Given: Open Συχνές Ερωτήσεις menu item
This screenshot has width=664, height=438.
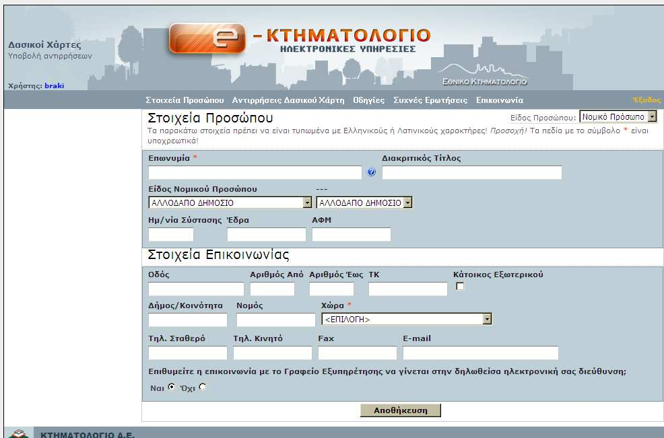Looking at the screenshot, I should pyautogui.click(x=430, y=100).
